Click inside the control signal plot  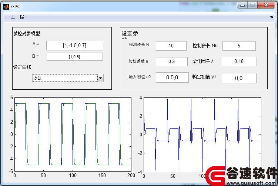click(x=202, y=135)
